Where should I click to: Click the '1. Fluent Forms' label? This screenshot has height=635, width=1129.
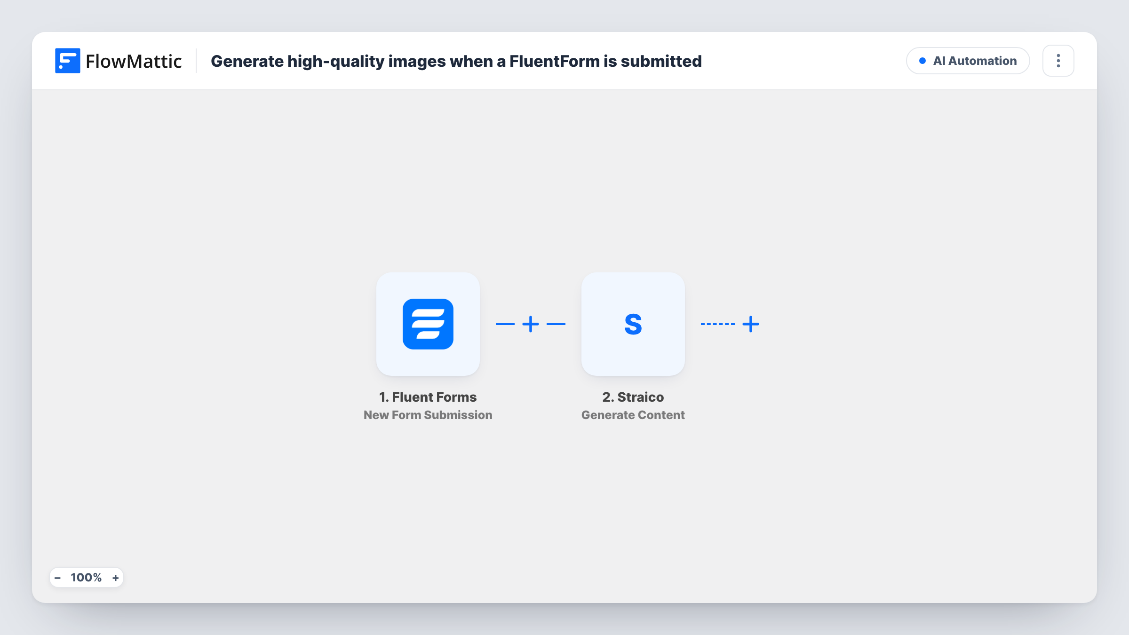(428, 397)
